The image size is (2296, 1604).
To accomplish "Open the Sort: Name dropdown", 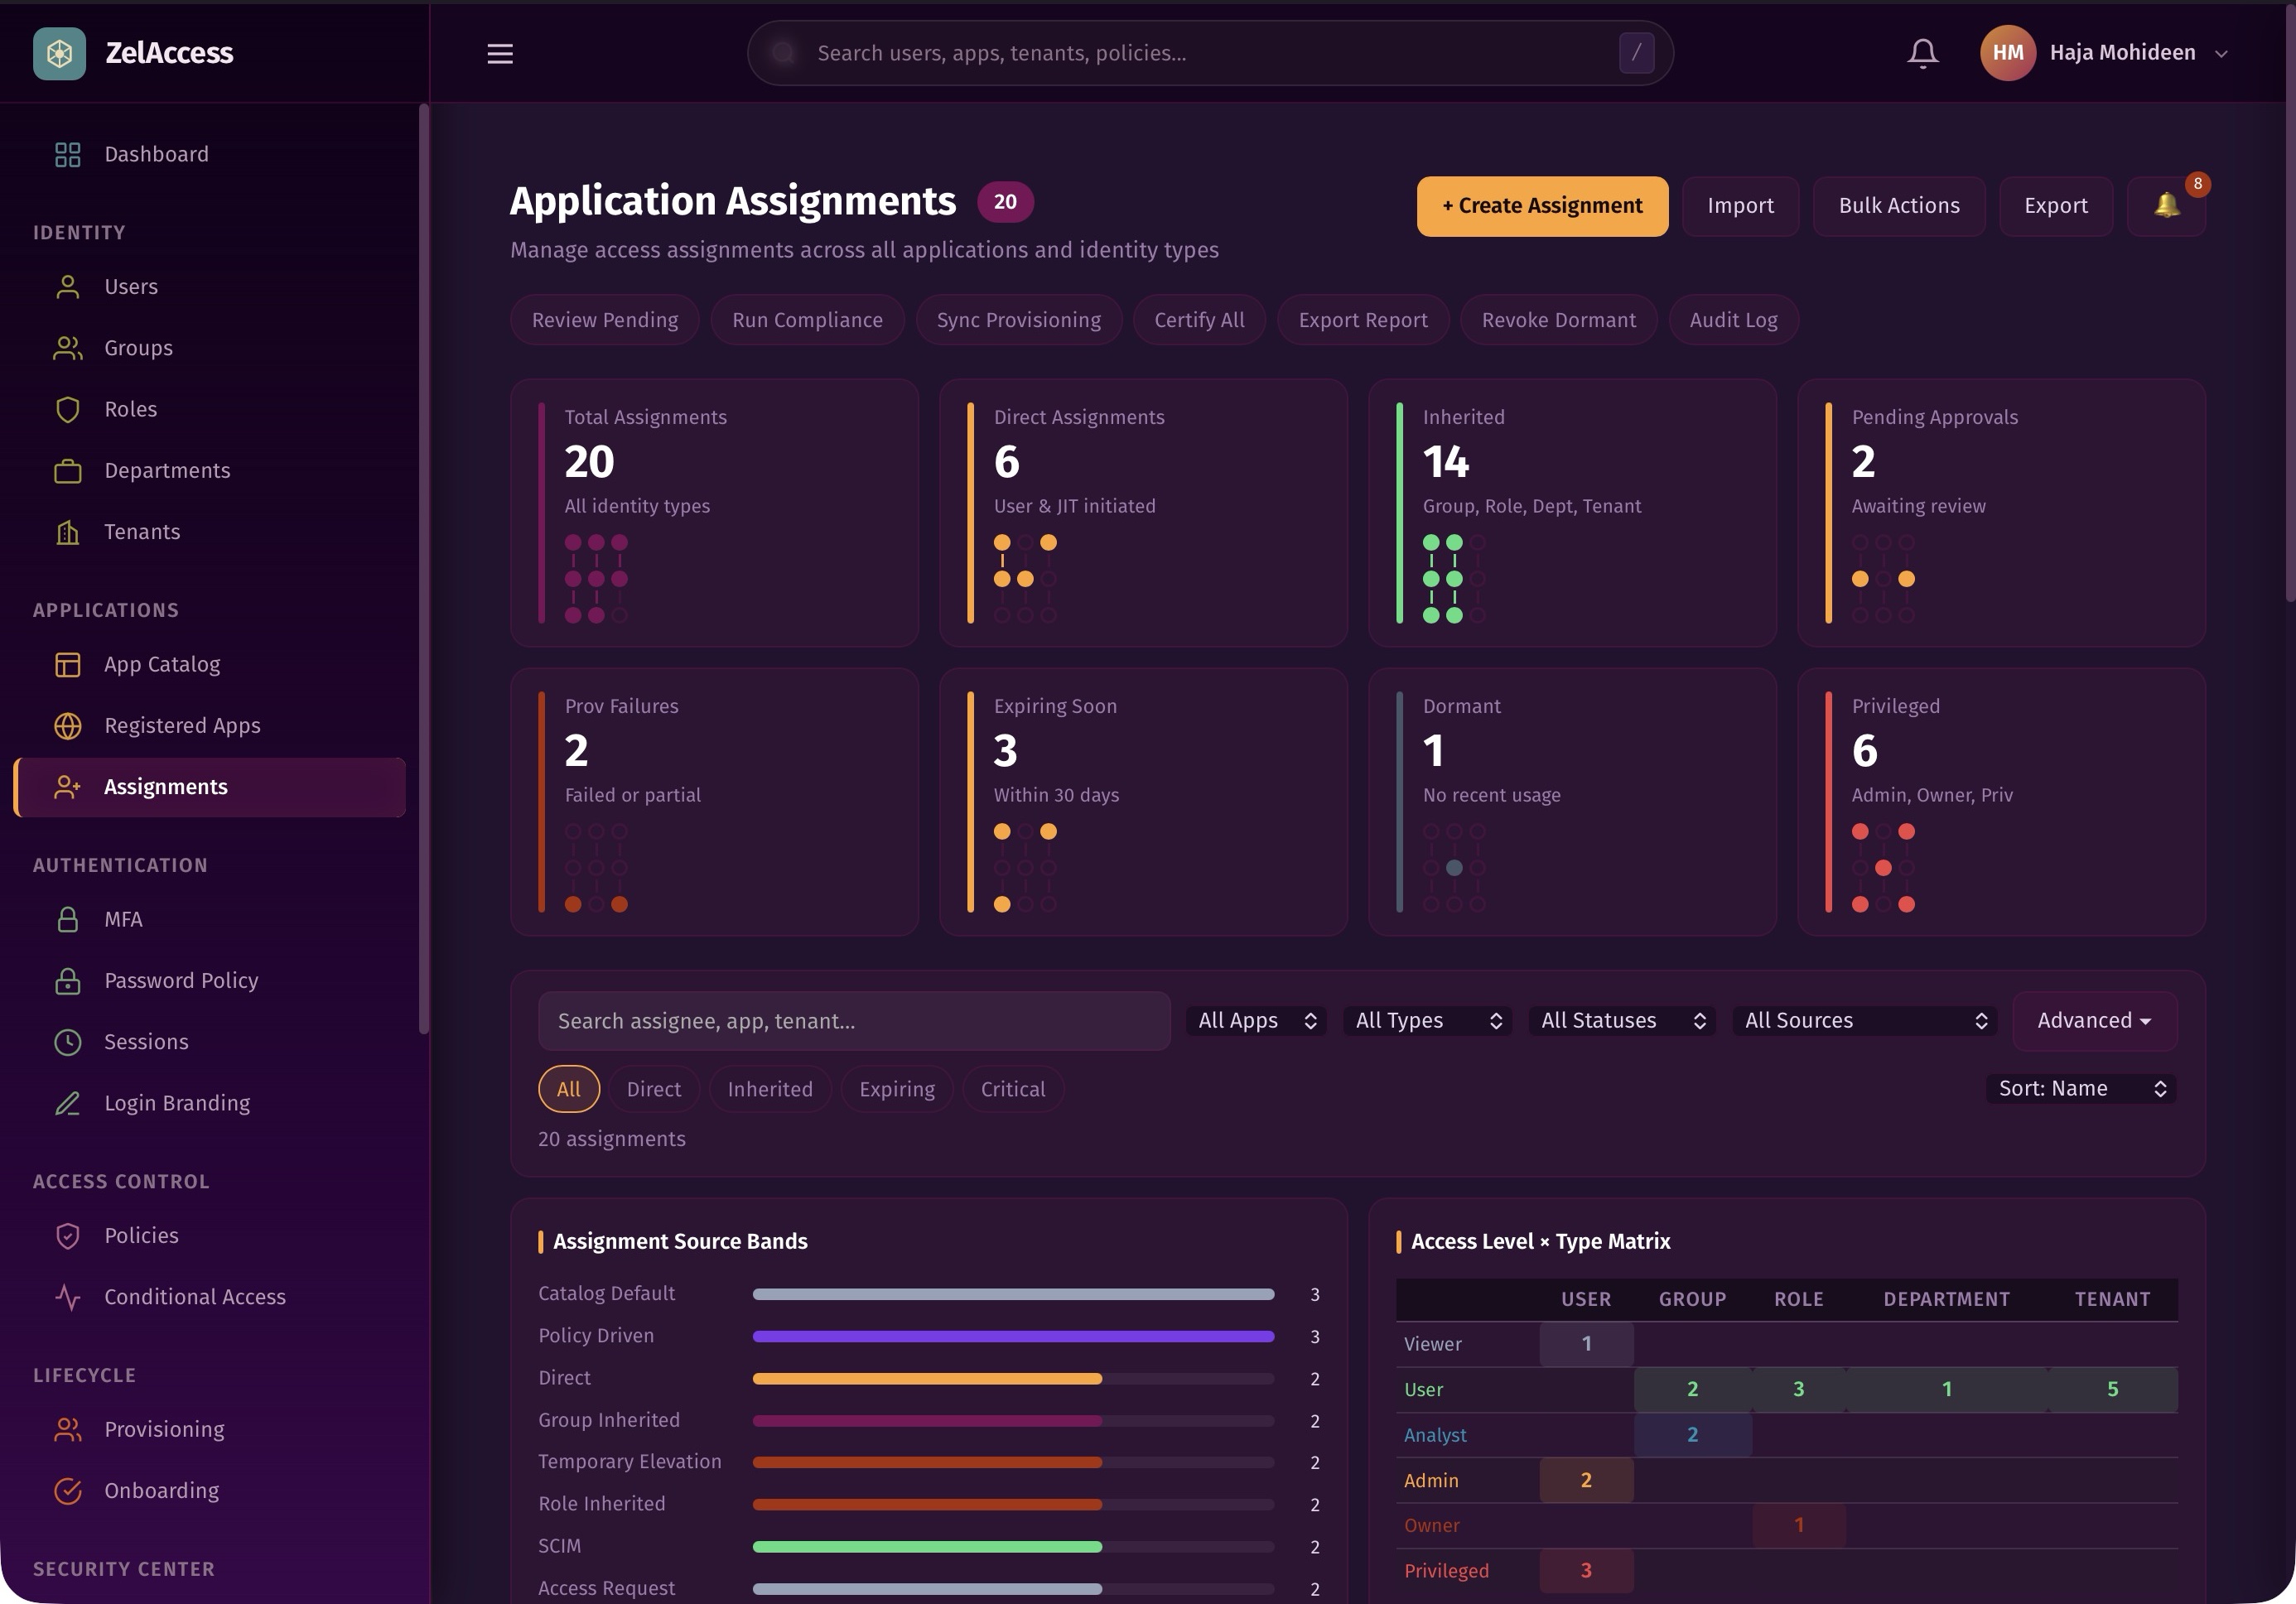I will pyautogui.click(x=2080, y=1088).
